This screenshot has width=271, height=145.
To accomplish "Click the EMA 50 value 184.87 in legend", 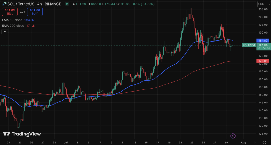I will (x=29, y=20).
